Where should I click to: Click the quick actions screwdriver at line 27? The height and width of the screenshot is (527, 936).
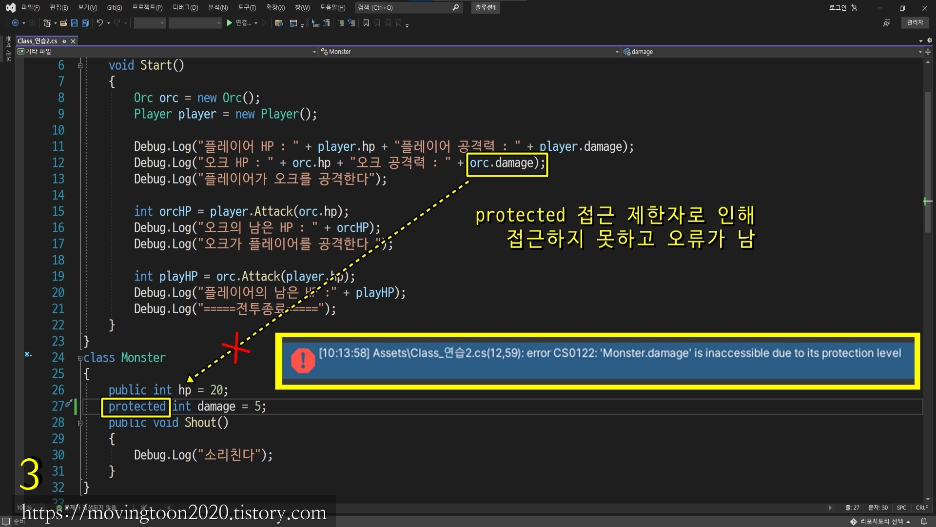click(x=69, y=404)
